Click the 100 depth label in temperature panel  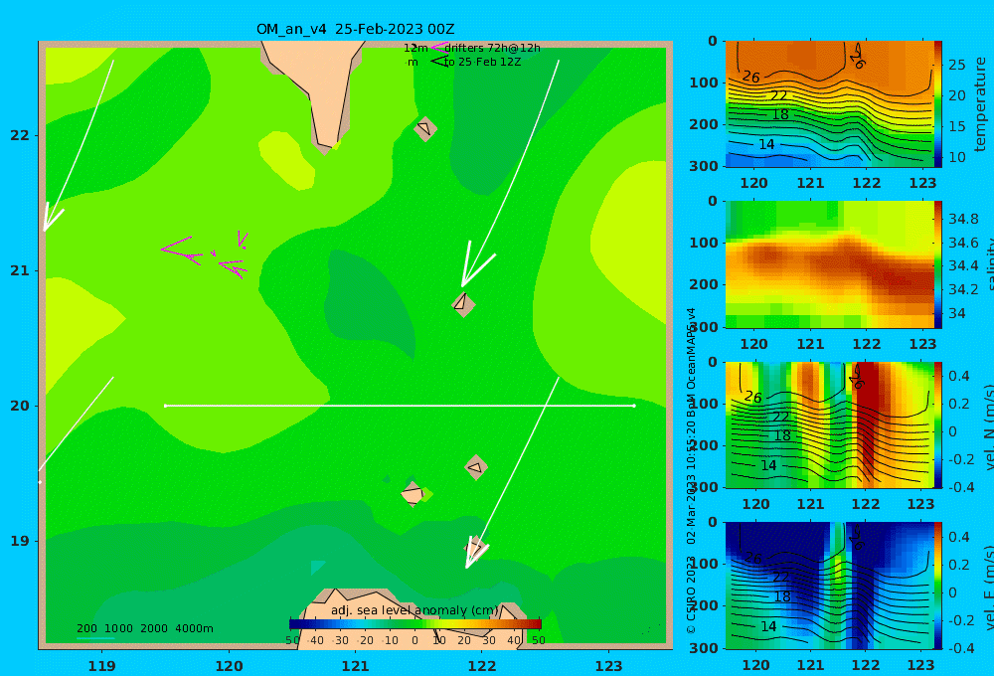click(x=705, y=84)
